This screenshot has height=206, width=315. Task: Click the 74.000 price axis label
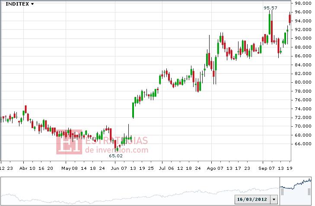[303, 109]
